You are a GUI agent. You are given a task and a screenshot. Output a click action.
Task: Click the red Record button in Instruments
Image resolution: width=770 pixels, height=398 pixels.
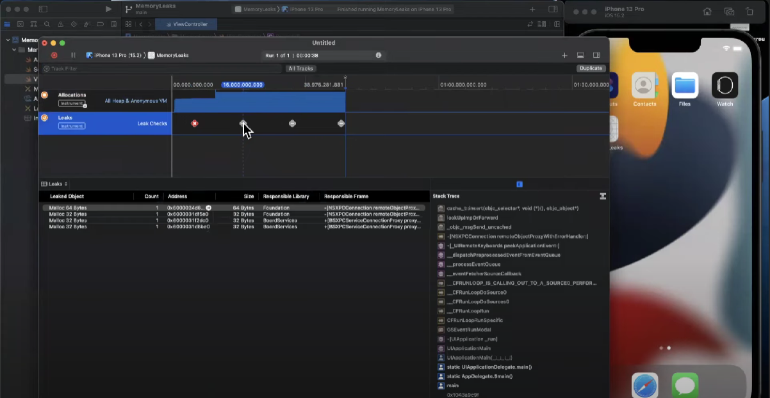tap(54, 56)
